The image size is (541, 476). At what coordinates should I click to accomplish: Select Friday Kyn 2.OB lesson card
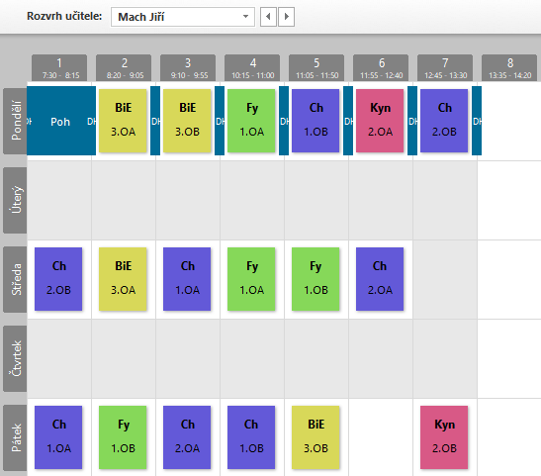pos(444,437)
